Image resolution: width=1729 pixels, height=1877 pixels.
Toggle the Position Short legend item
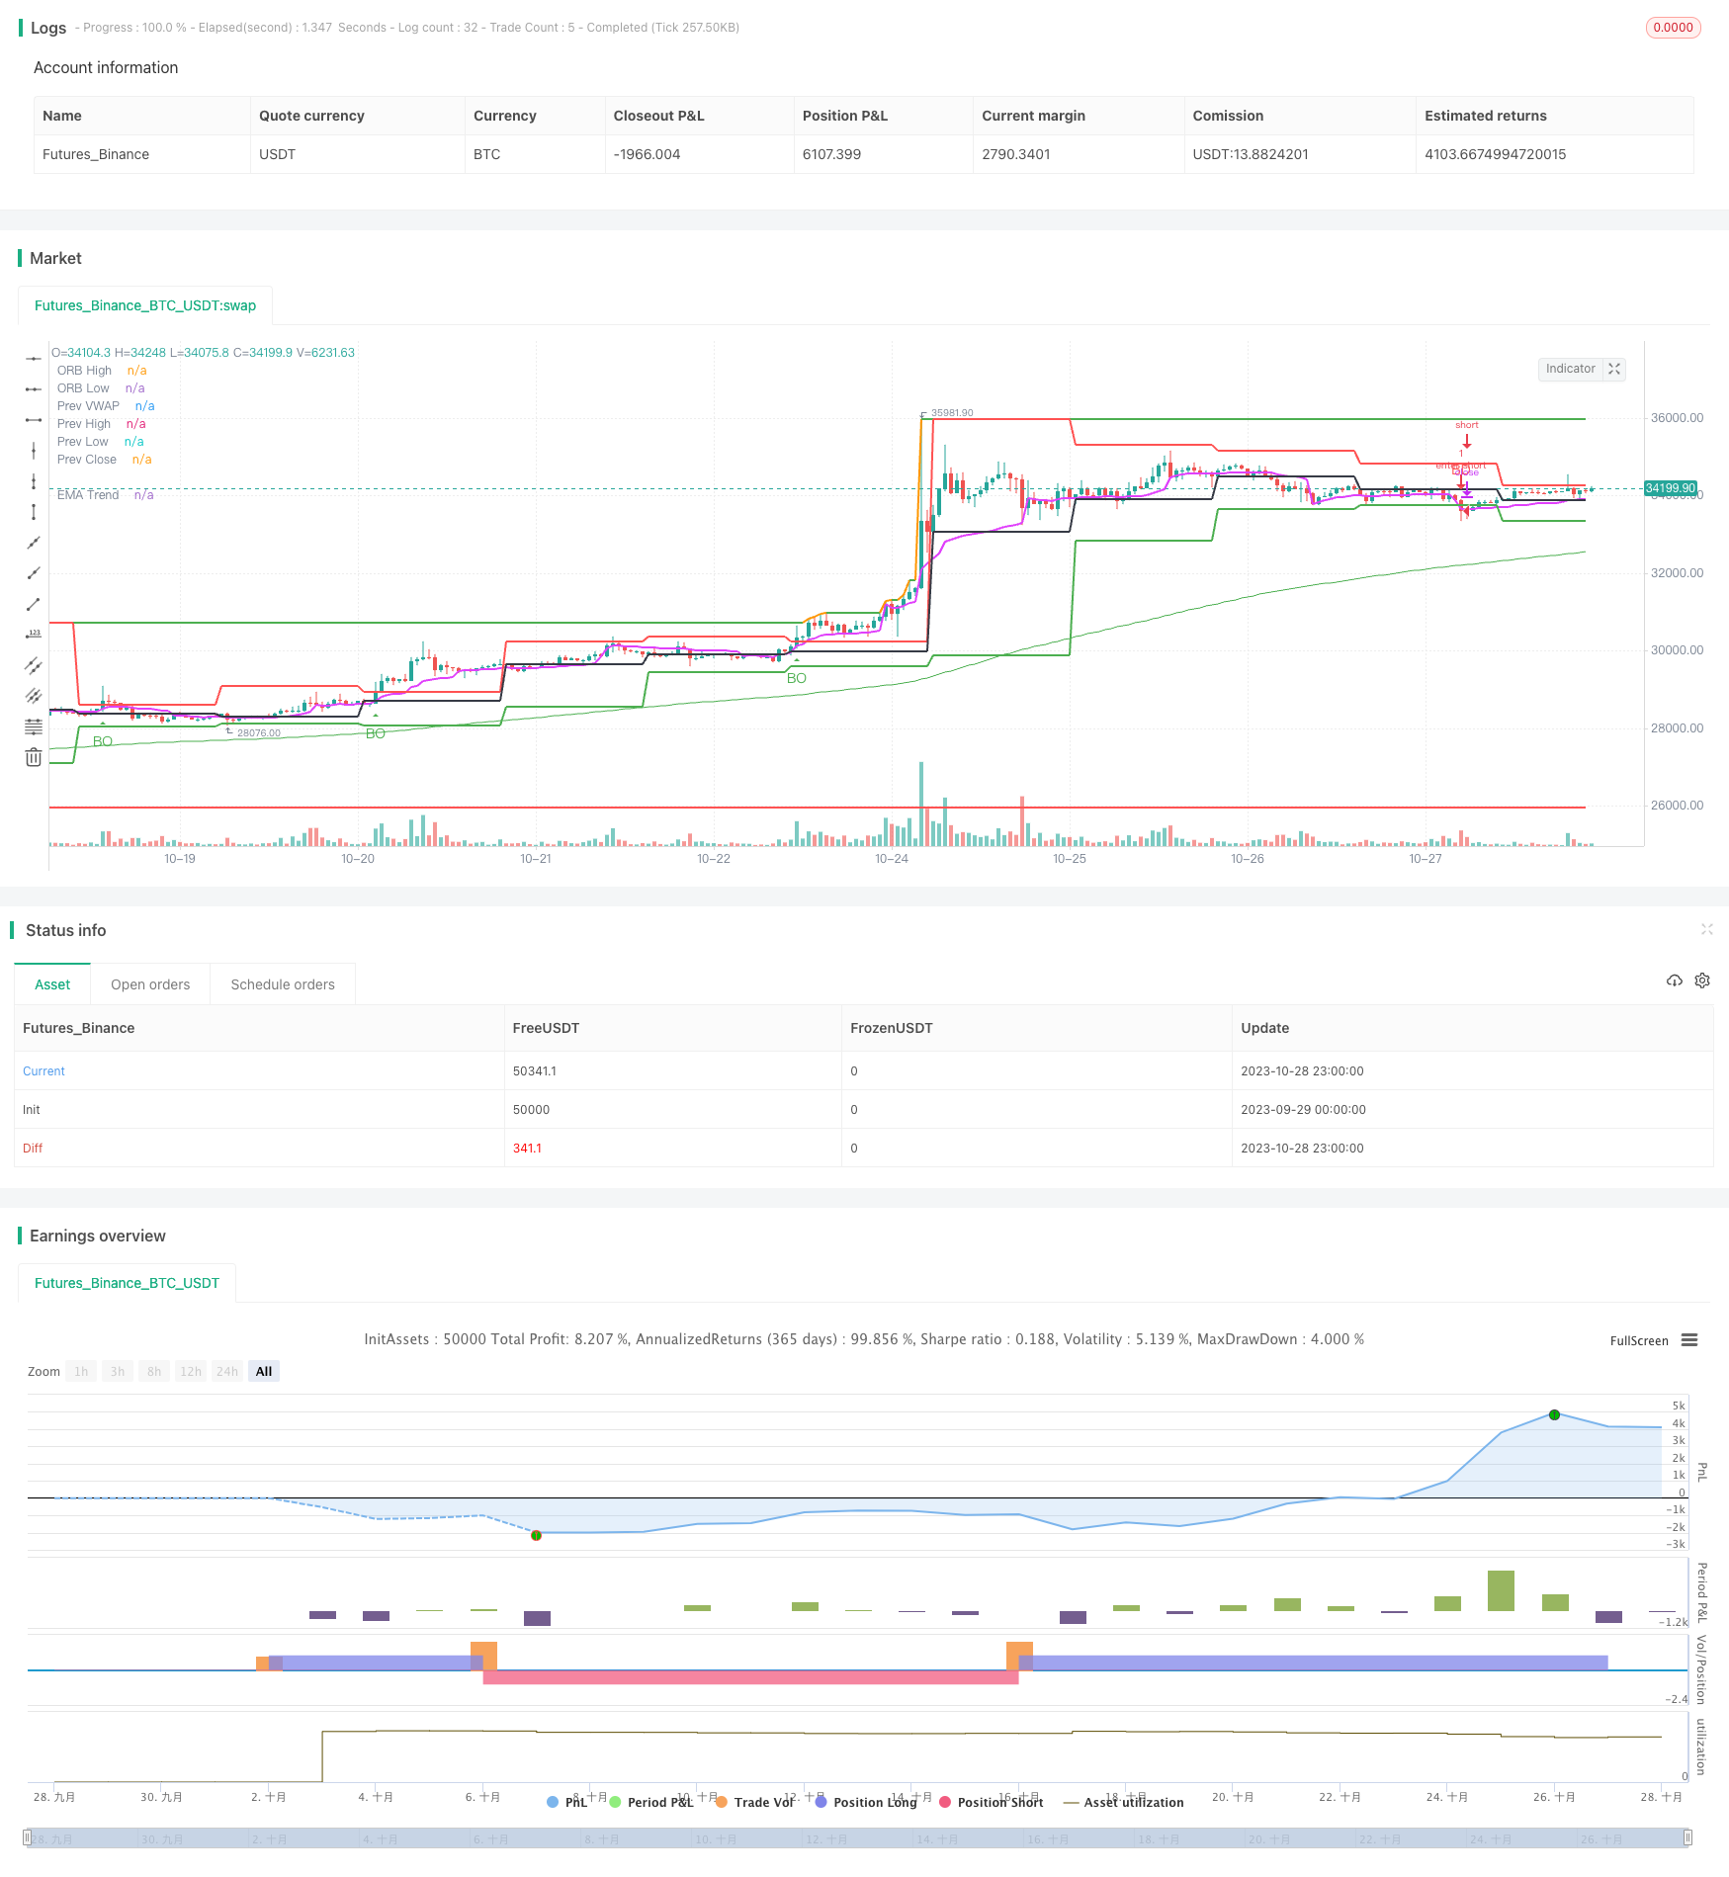[992, 1802]
